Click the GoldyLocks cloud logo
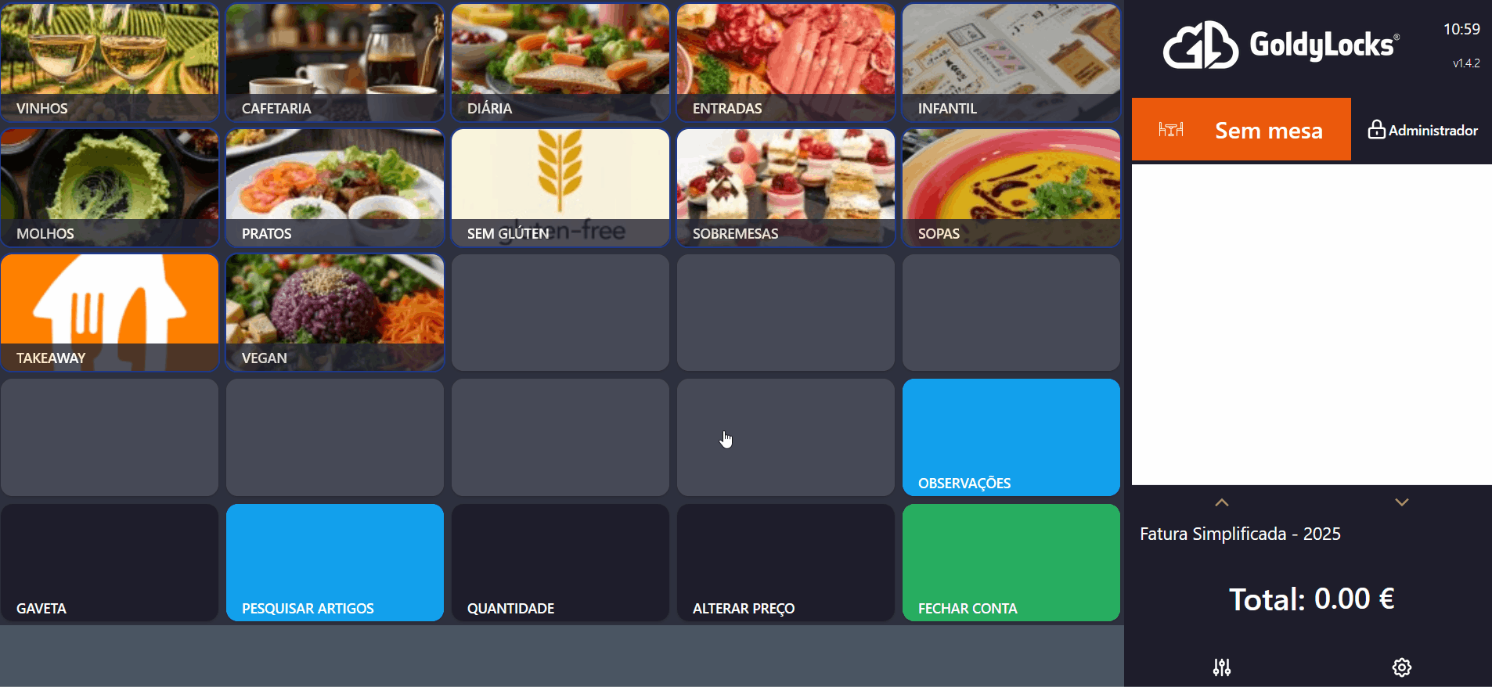This screenshot has width=1492, height=687. pos(1201,45)
